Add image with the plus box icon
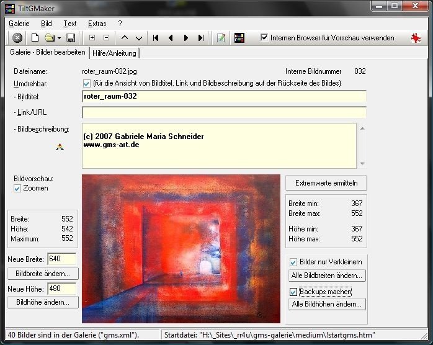433x345 pixels. tap(92, 38)
